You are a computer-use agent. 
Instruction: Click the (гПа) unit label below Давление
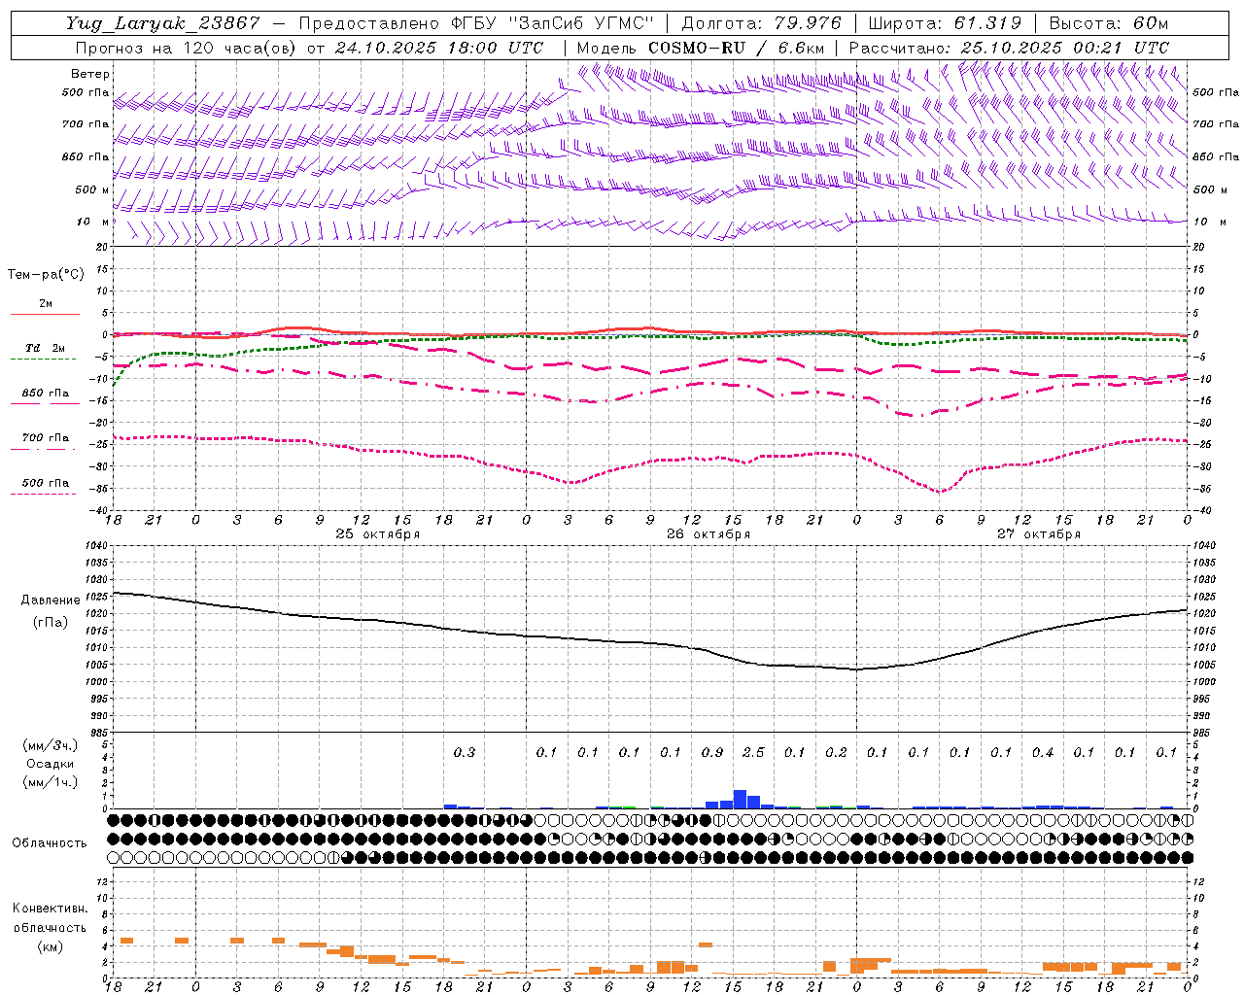(x=51, y=622)
